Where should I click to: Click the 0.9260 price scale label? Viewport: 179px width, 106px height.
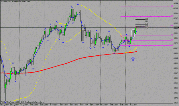click(176, 13)
